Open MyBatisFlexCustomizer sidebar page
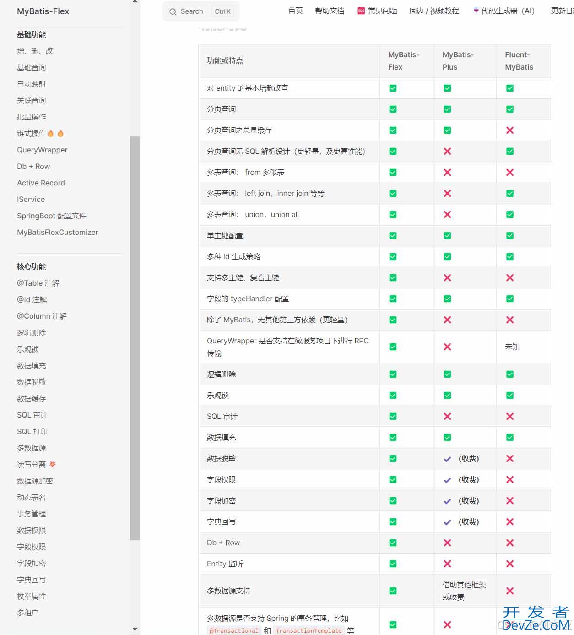Screen dimensions: 574x635 [x=58, y=232]
